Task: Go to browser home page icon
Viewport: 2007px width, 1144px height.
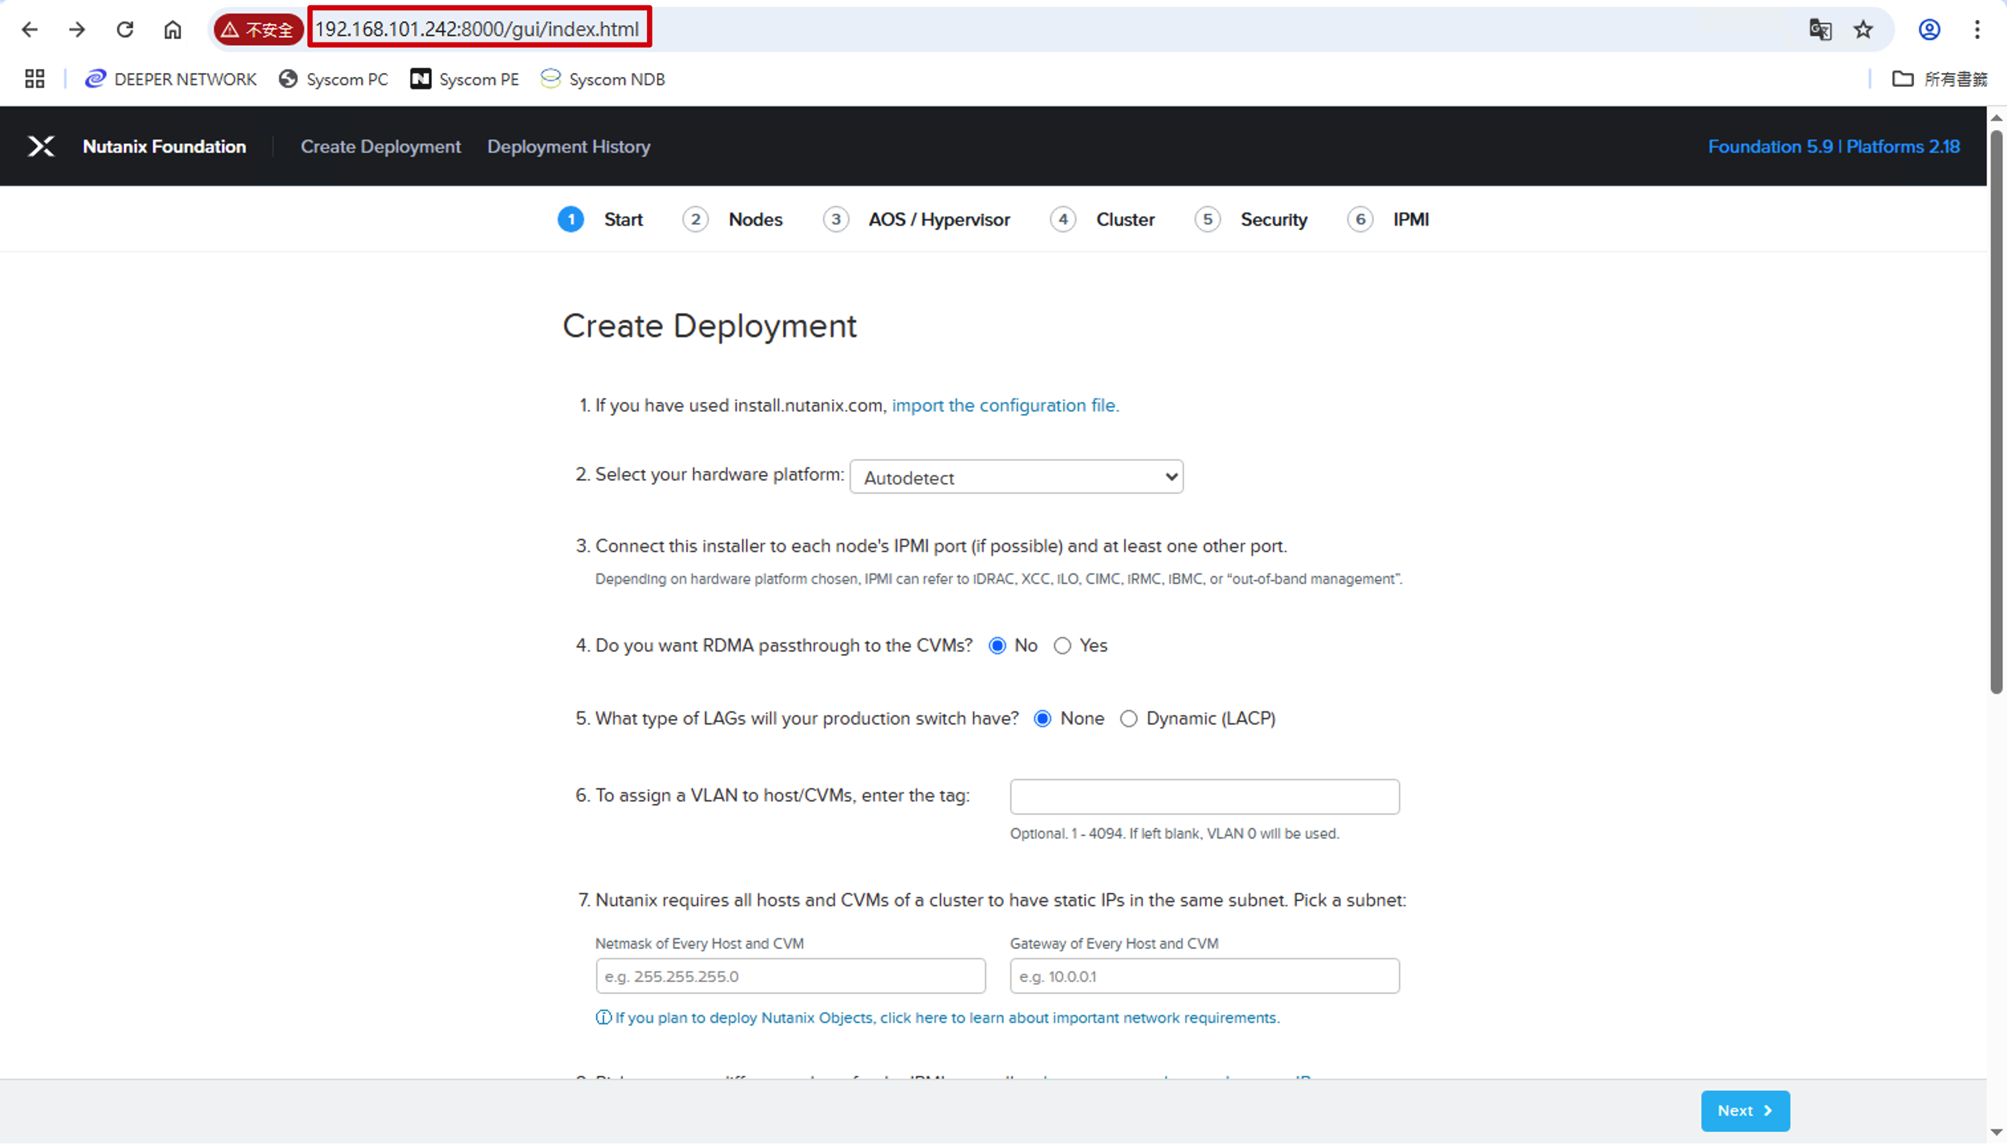Action: pos(173,30)
